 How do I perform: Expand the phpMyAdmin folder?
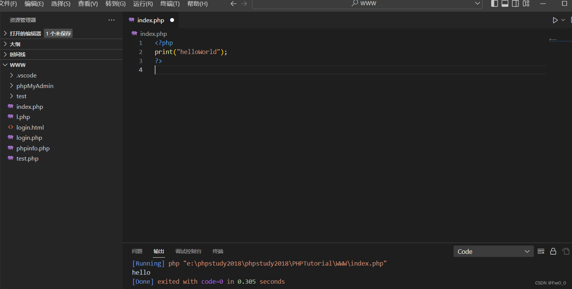(35, 86)
